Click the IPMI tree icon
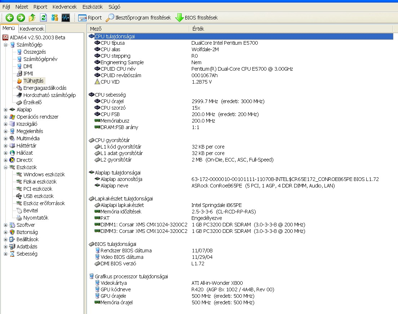The width and height of the screenshot is (398, 314). 19,74
